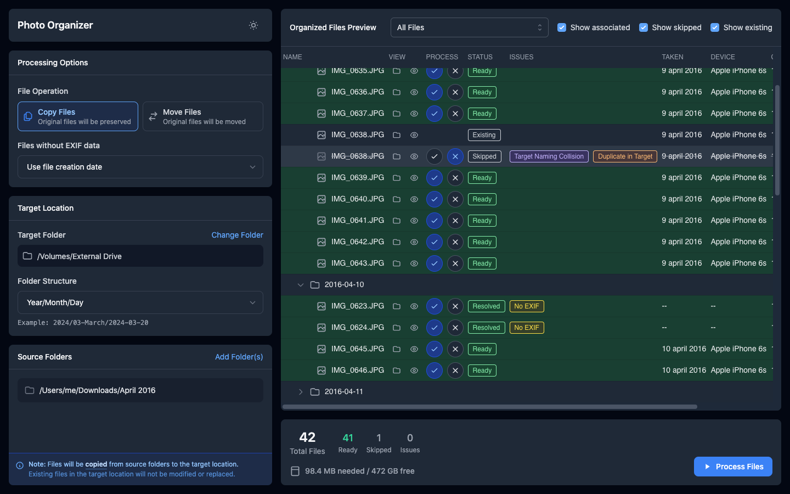790x494 pixels.
Task: Open folder location for IMG_0640.JPG
Action: point(397,199)
